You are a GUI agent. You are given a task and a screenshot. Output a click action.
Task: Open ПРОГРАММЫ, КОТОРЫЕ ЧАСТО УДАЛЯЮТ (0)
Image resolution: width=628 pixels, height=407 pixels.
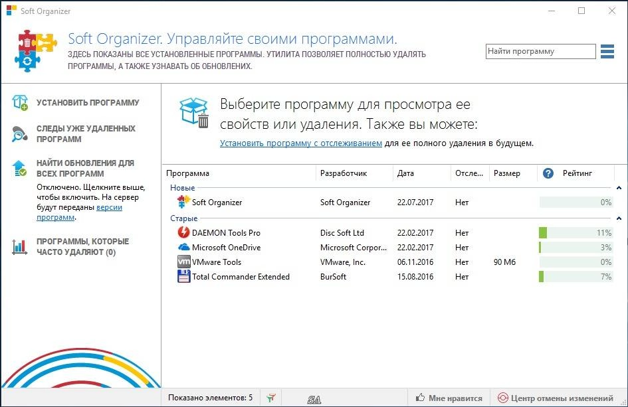82,247
